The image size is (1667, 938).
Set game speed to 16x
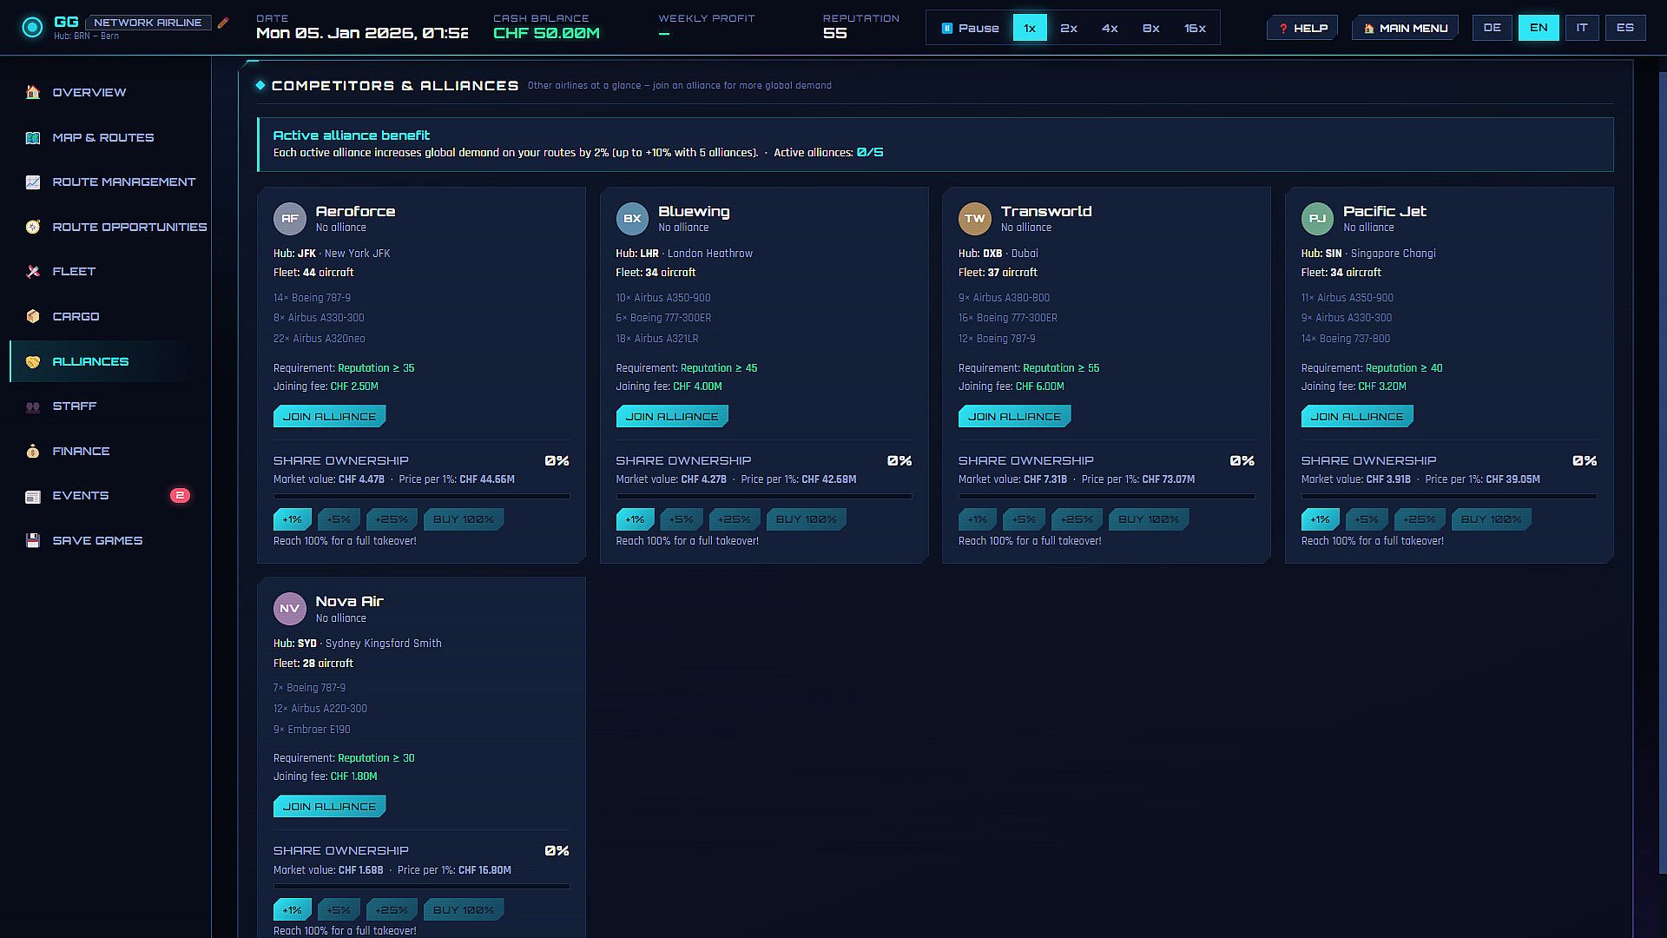coord(1195,28)
